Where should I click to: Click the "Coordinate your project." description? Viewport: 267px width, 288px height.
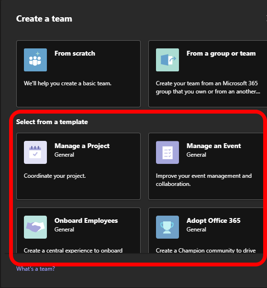point(55,176)
